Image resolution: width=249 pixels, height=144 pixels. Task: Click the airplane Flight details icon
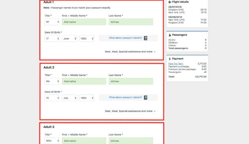click(170, 2)
